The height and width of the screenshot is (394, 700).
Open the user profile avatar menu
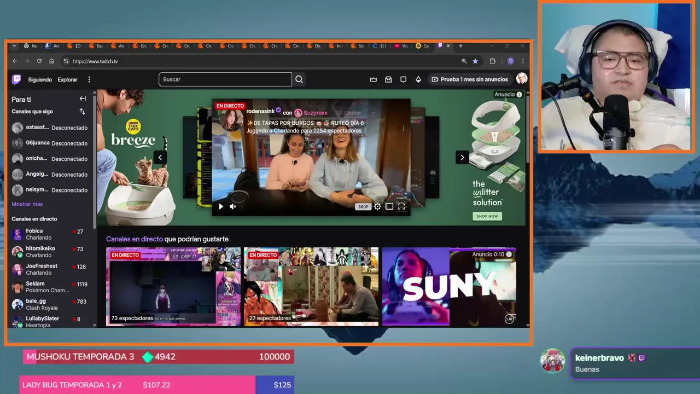tap(522, 79)
